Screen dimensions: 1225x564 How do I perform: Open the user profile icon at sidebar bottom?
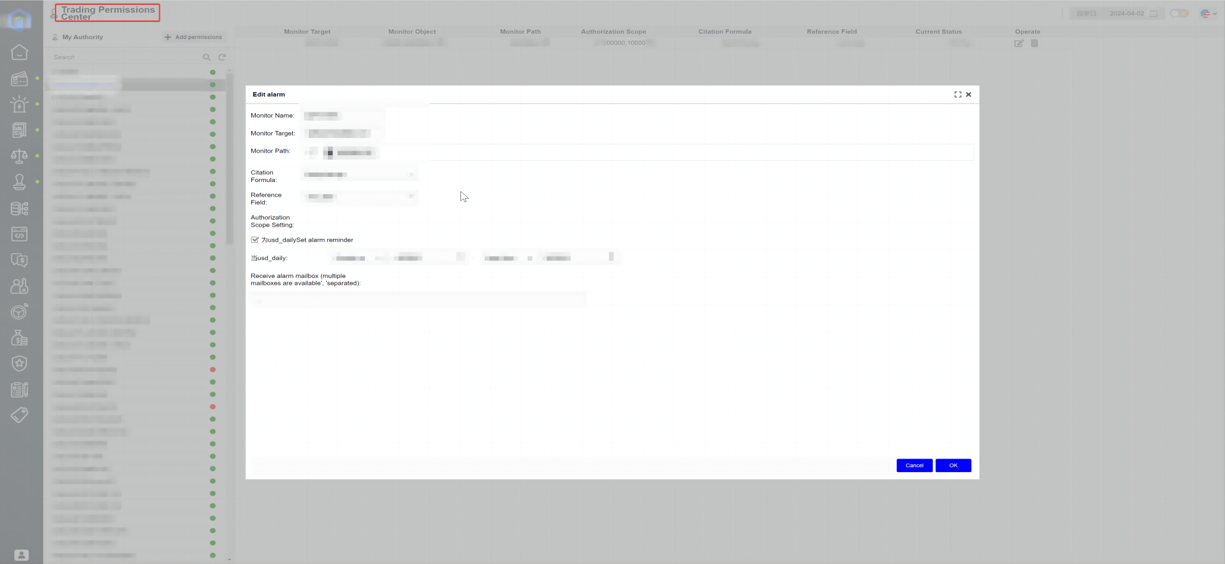pyautogui.click(x=21, y=555)
